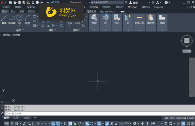Switch to the 布局1 layout tab
The height and width of the screenshot is (126, 195).
point(16,118)
